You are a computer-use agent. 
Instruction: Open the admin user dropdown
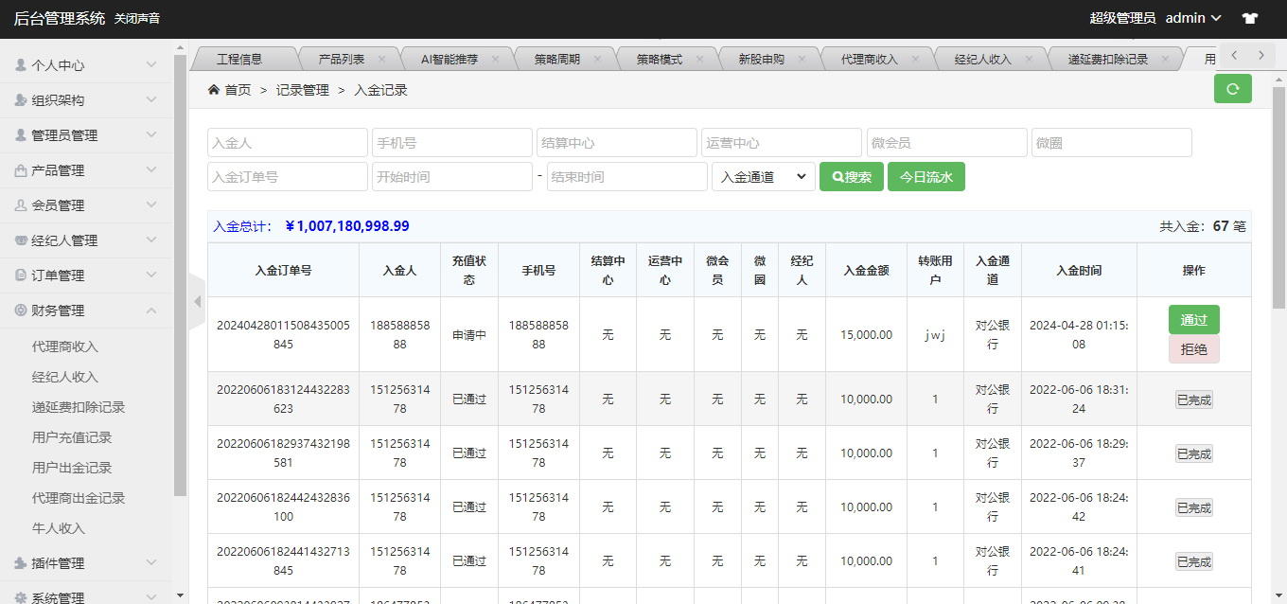1192,18
